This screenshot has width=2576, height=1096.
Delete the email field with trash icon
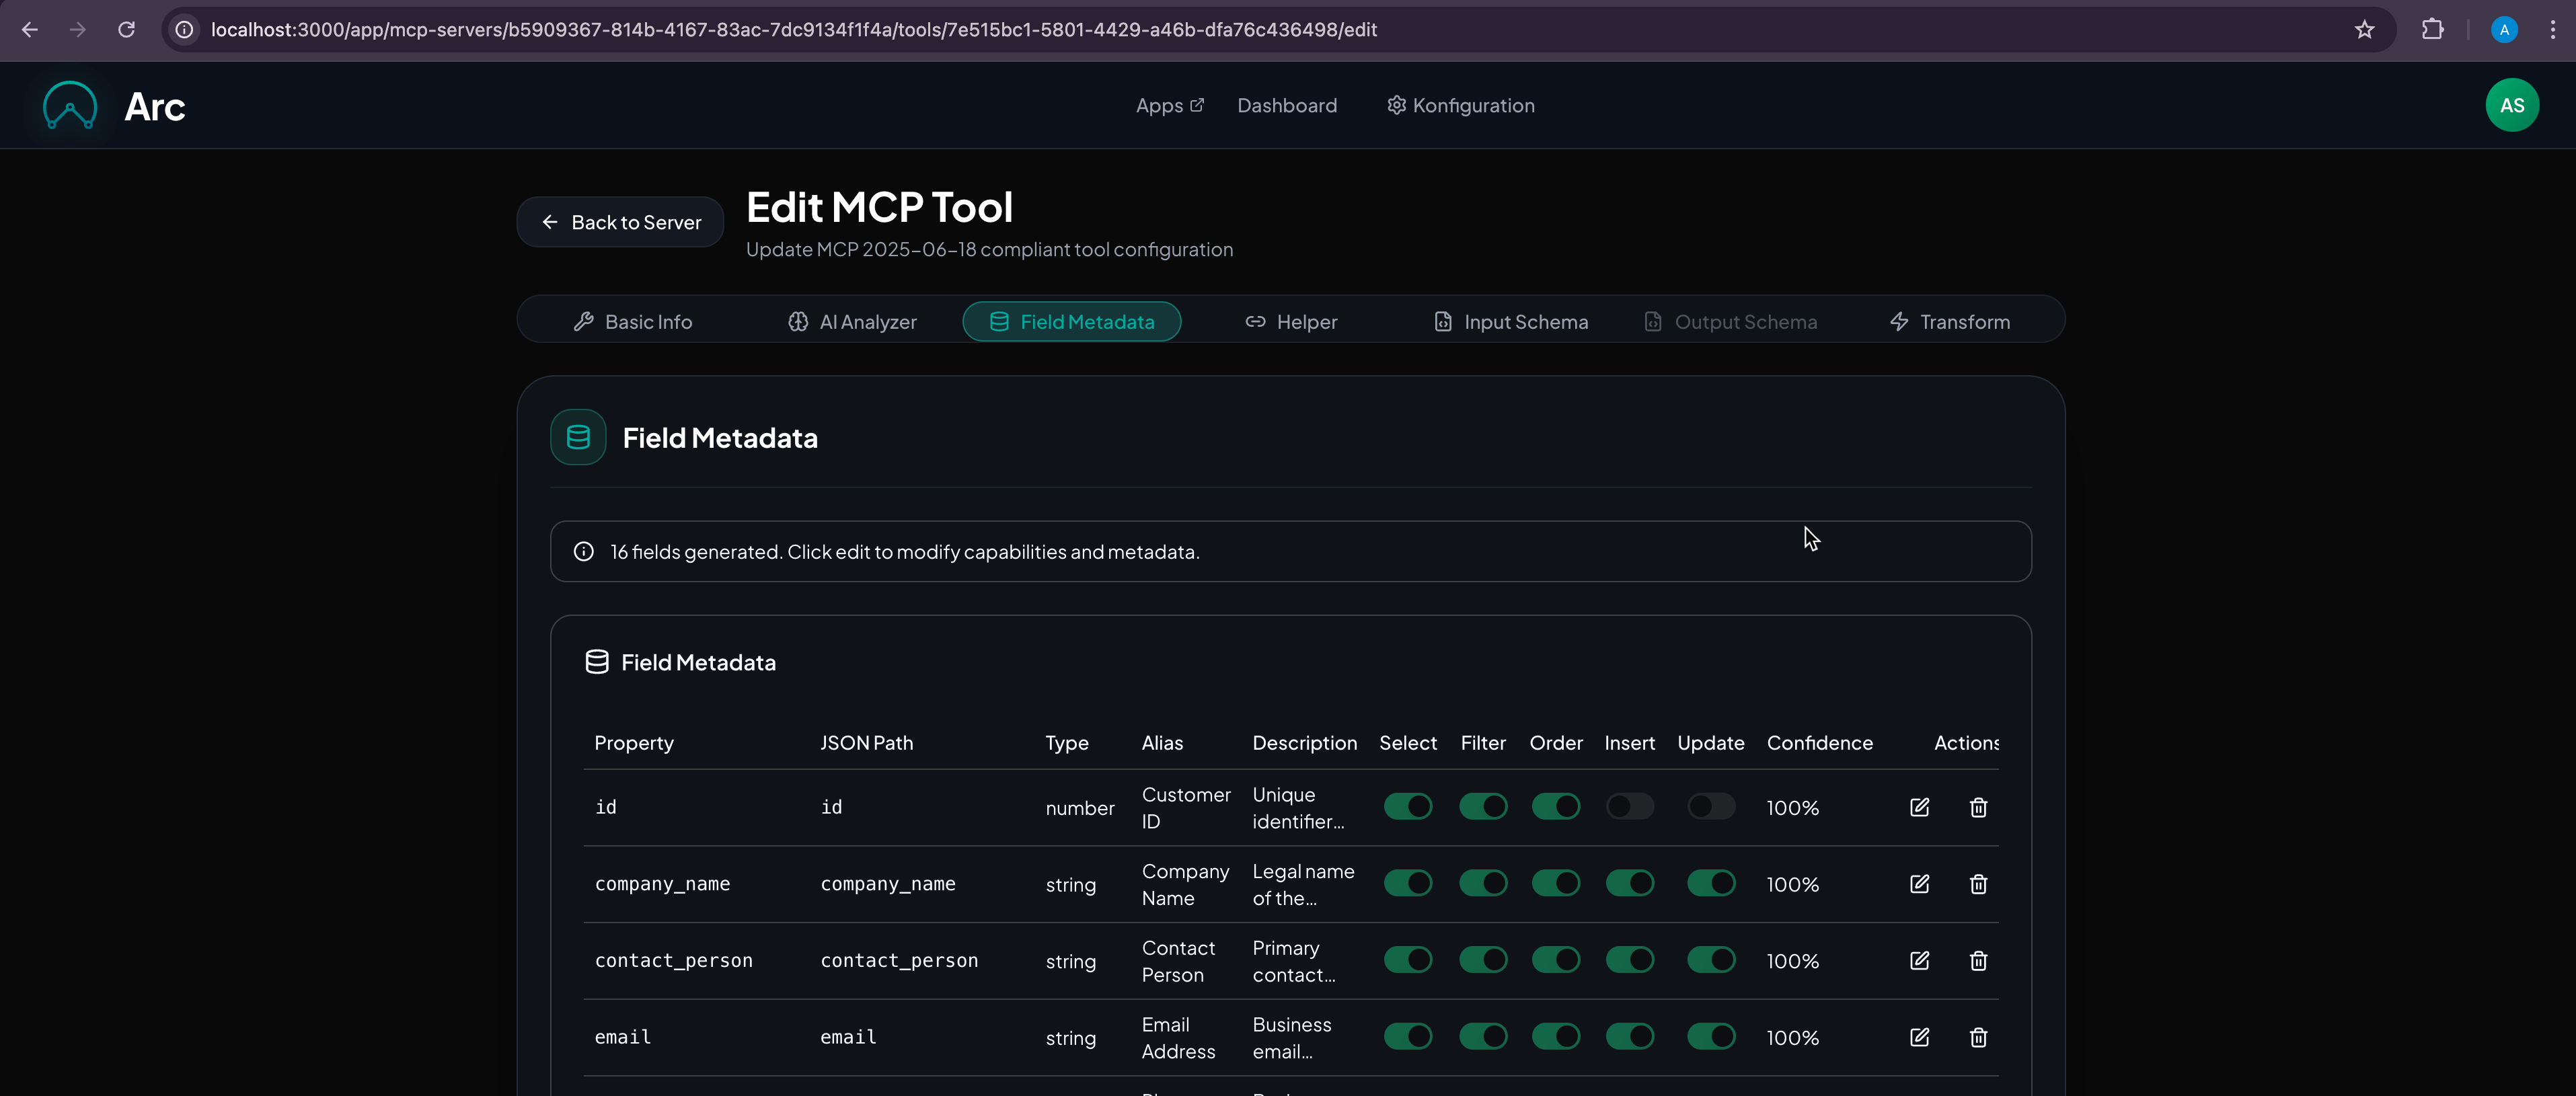tap(1978, 1037)
